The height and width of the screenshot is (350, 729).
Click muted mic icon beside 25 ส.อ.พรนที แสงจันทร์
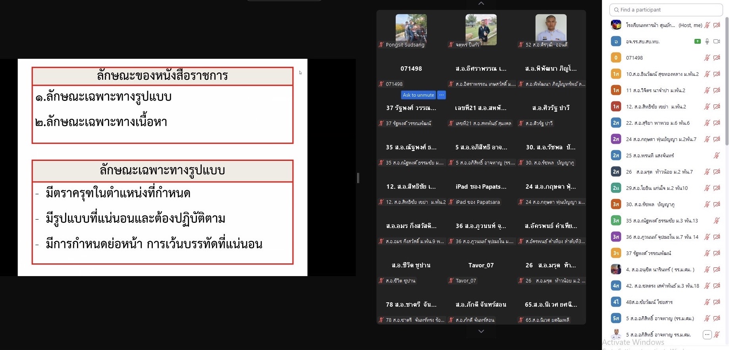click(x=717, y=155)
